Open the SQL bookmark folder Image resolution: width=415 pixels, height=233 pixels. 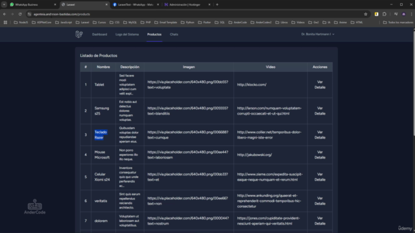(x=220, y=23)
